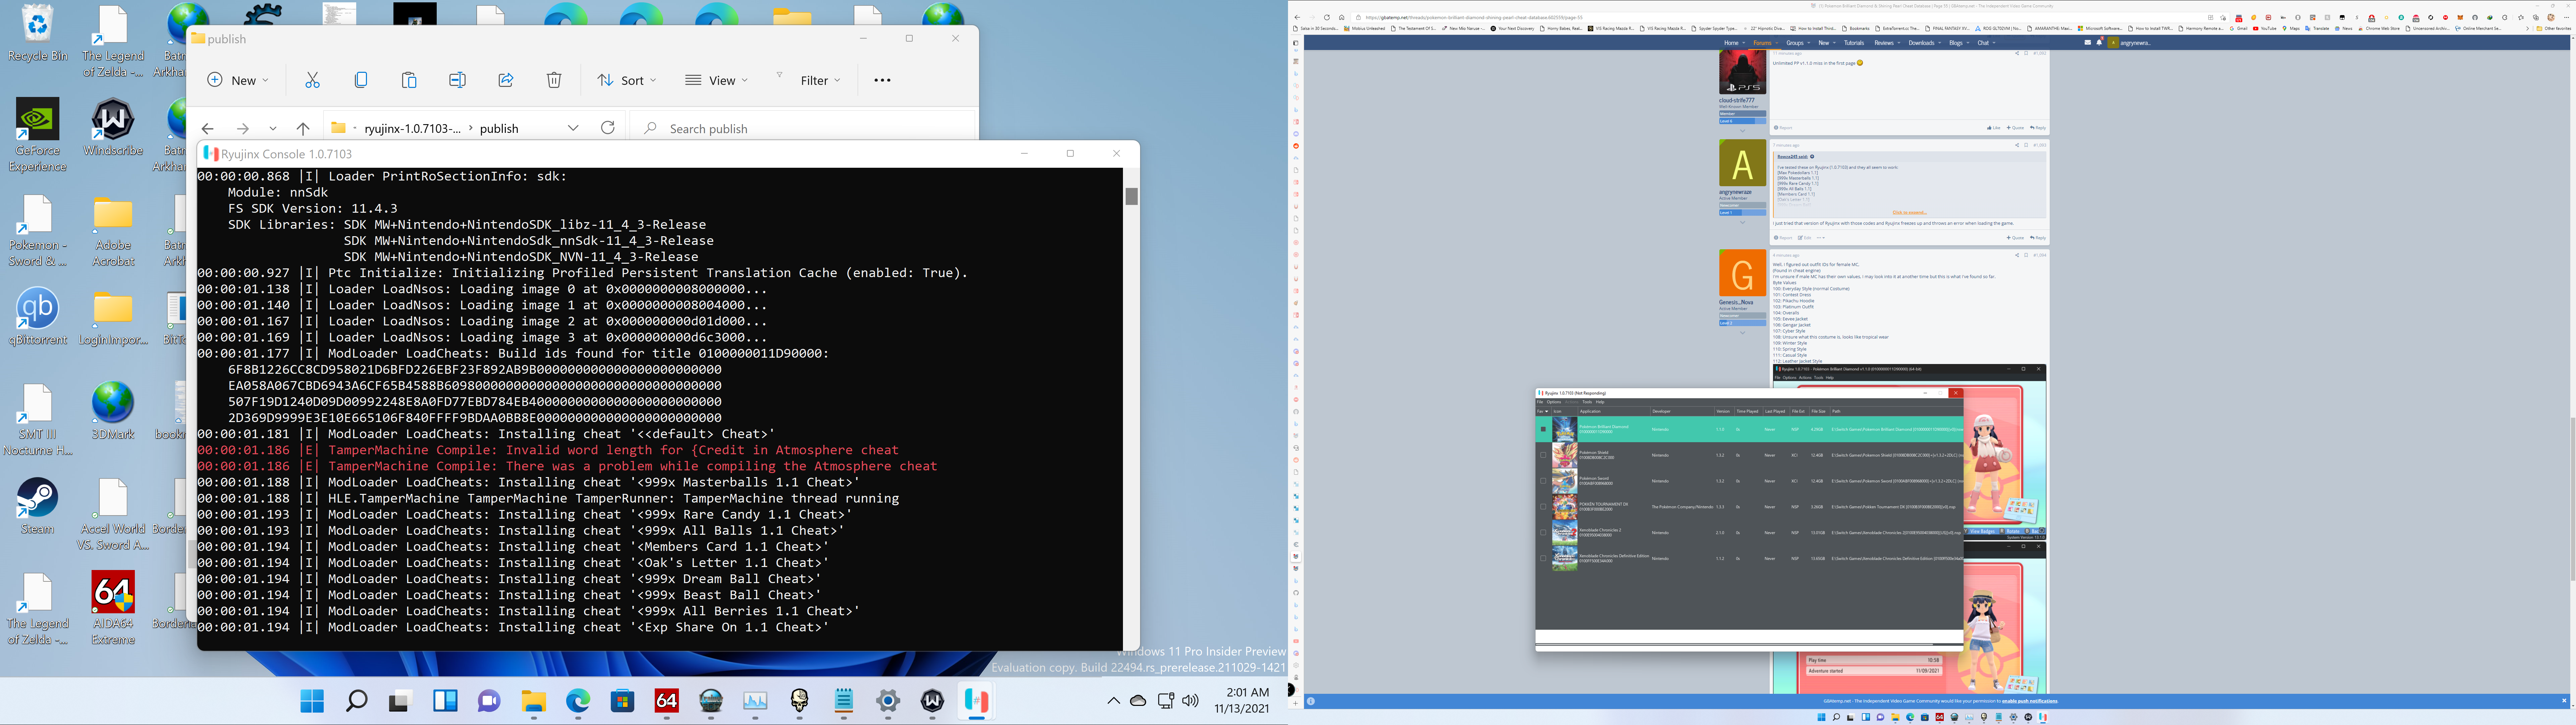Viewport: 2576px width, 725px height.
Task: Toggle favorite checkbox for Pokémon Brilliant Diamond
Action: [1543, 429]
